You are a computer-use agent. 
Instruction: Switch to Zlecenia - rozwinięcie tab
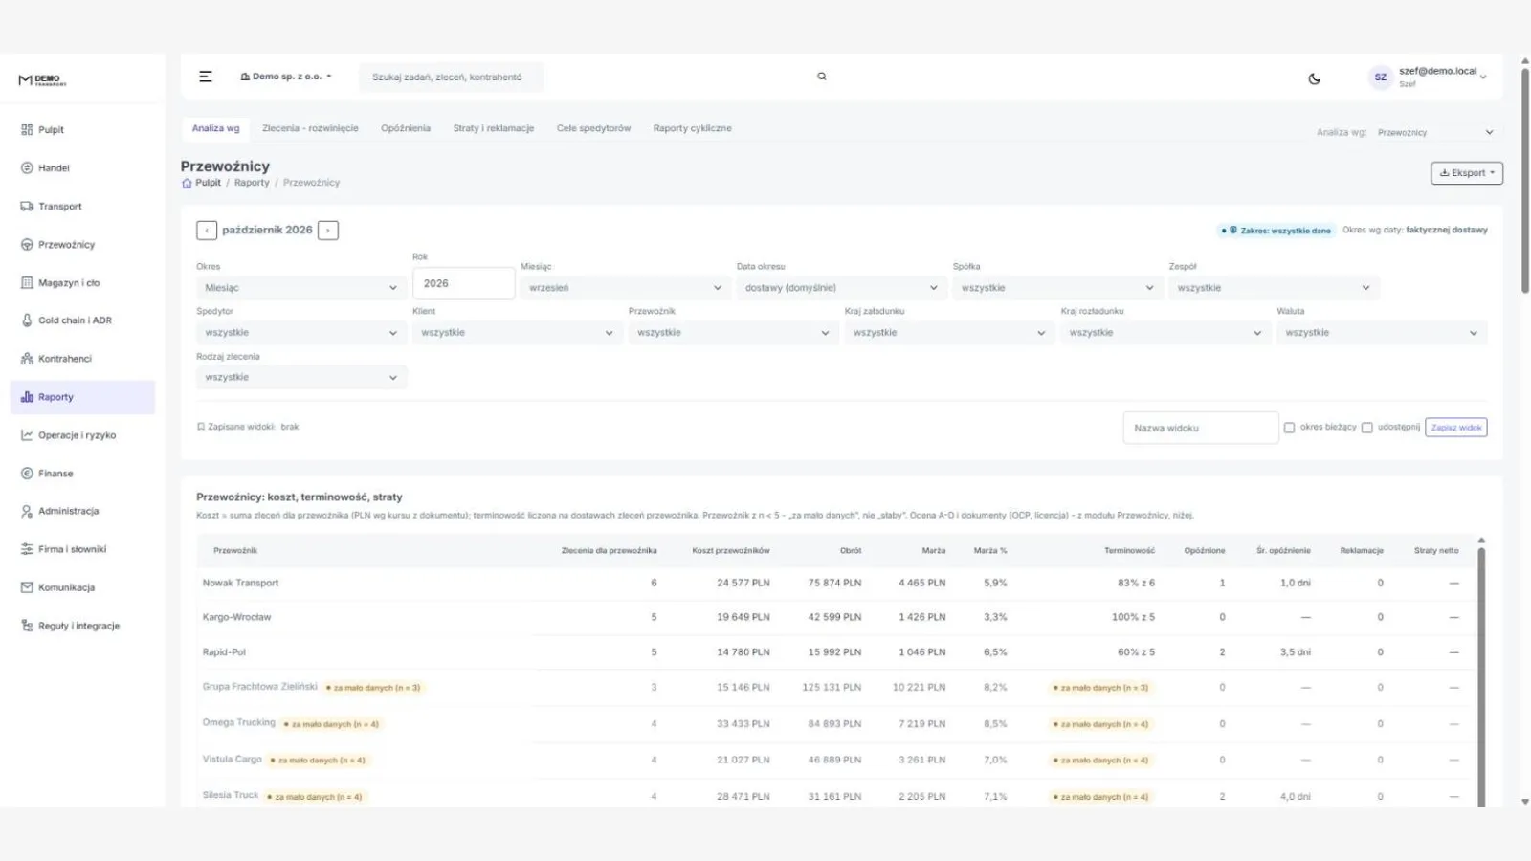pyautogui.click(x=310, y=128)
